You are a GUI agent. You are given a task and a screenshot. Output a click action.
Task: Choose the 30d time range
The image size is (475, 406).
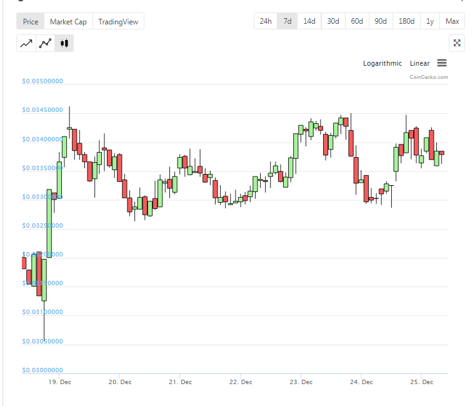333,21
